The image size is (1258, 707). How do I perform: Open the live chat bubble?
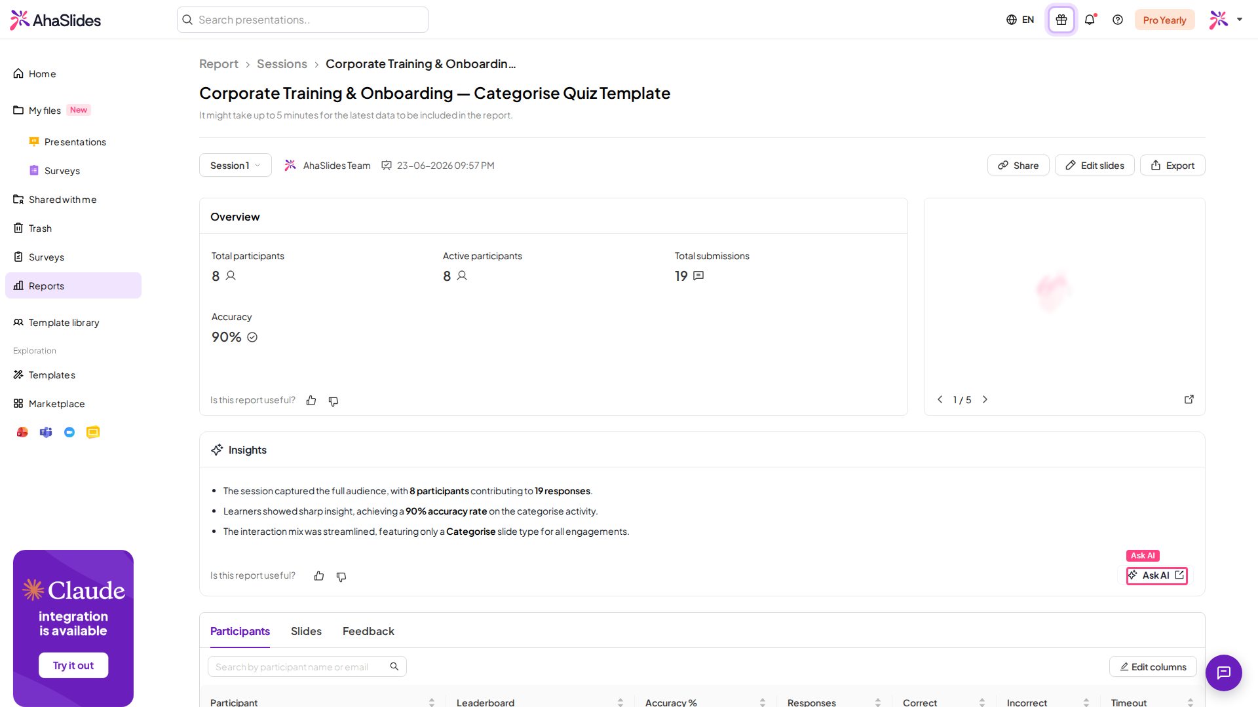click(1224, 673)
